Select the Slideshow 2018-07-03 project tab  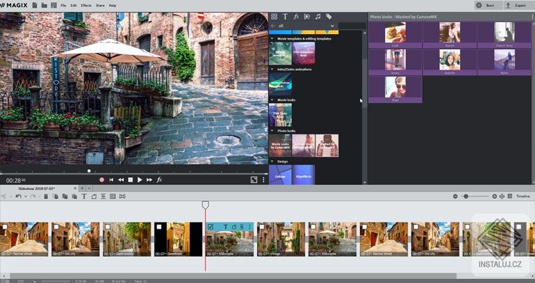[x=37, y=188]
